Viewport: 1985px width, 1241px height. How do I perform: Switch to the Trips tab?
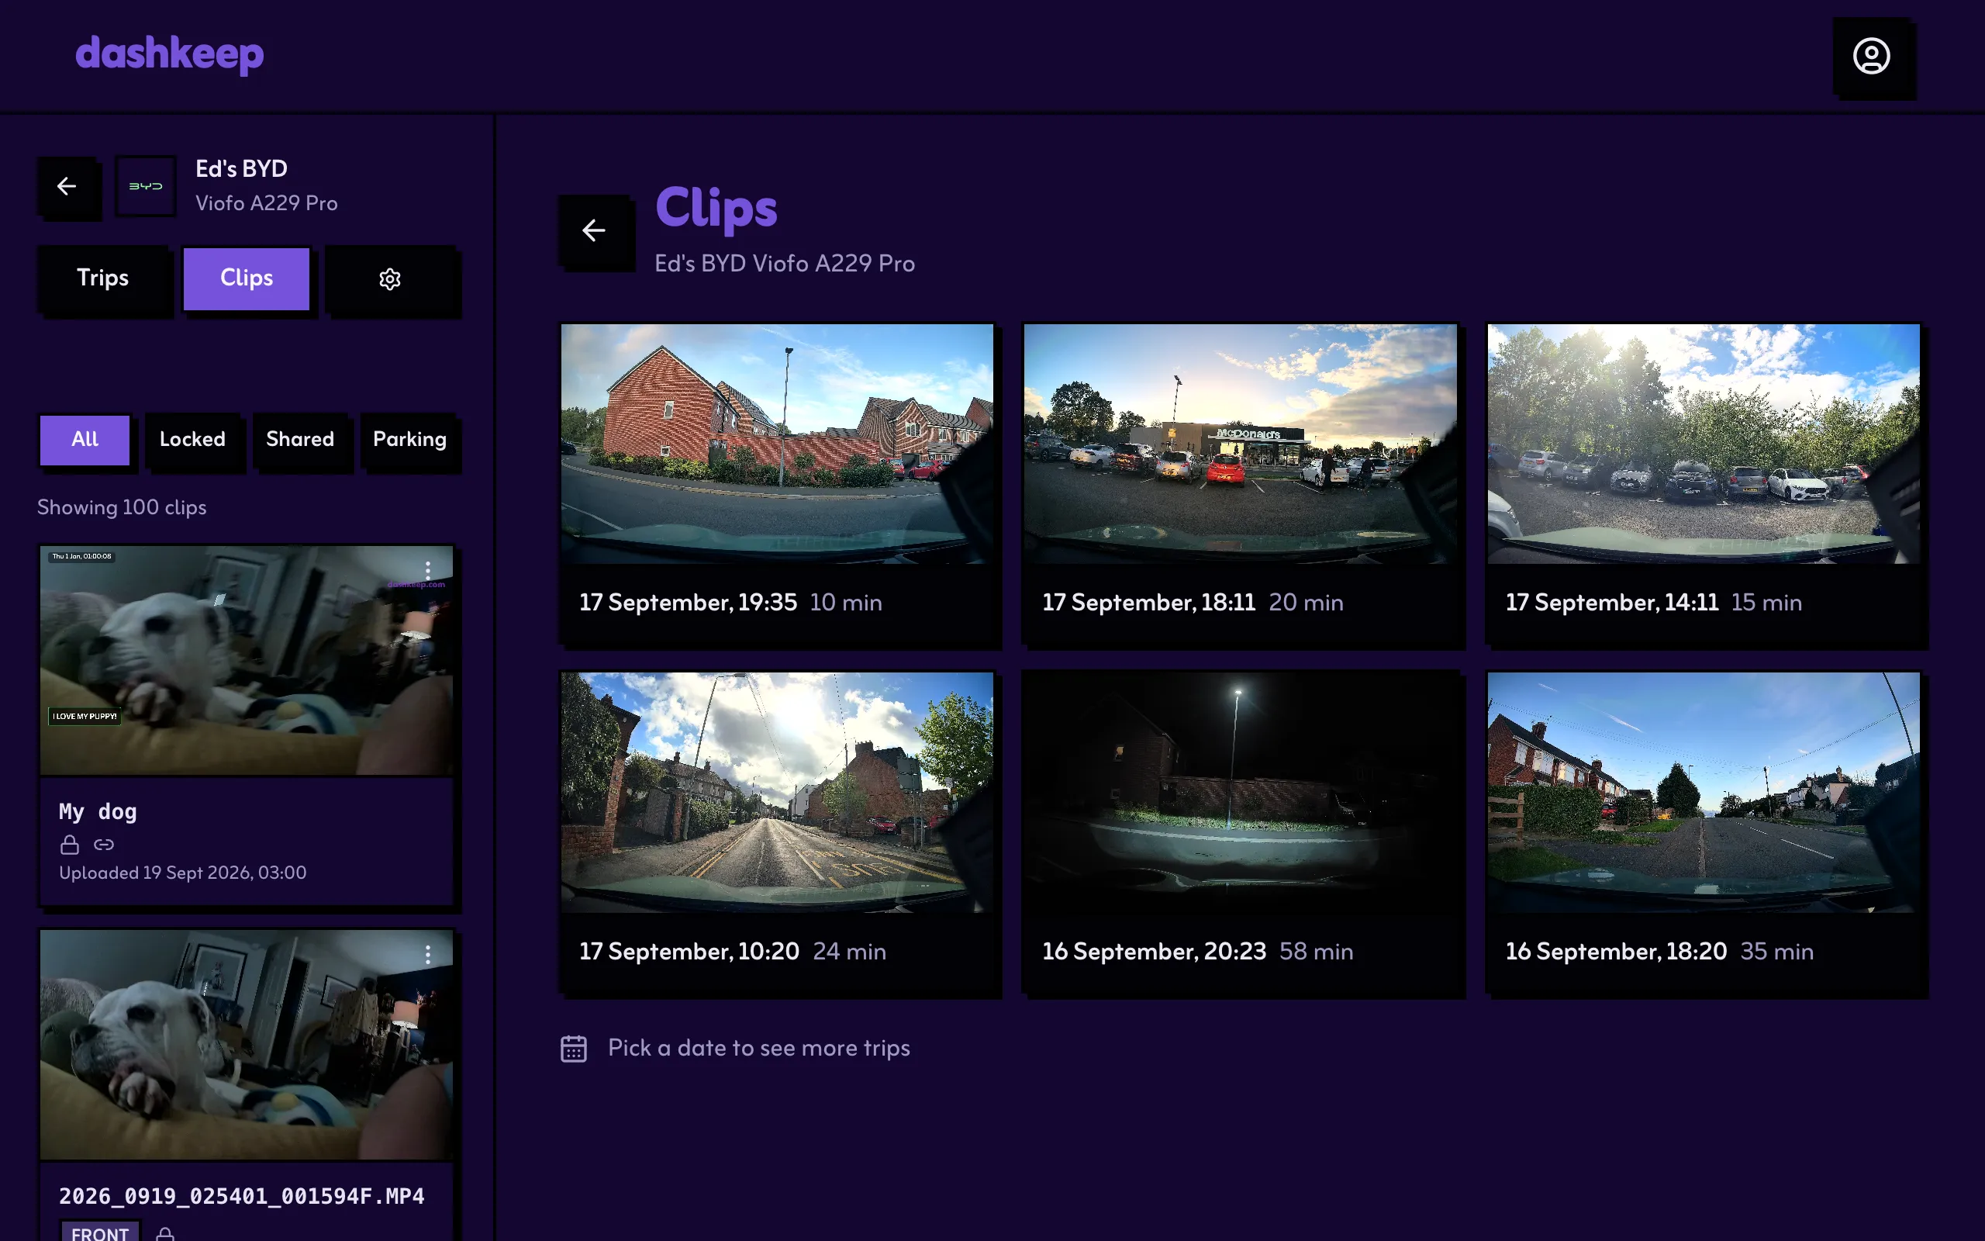pos(102,279)
